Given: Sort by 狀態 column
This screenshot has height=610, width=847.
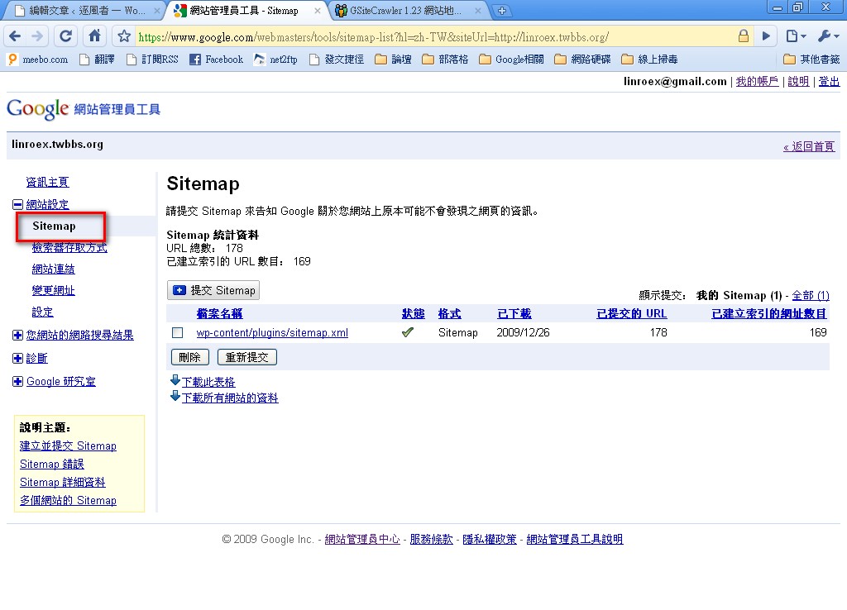Looking at the screenshot, I should point(414,313).
